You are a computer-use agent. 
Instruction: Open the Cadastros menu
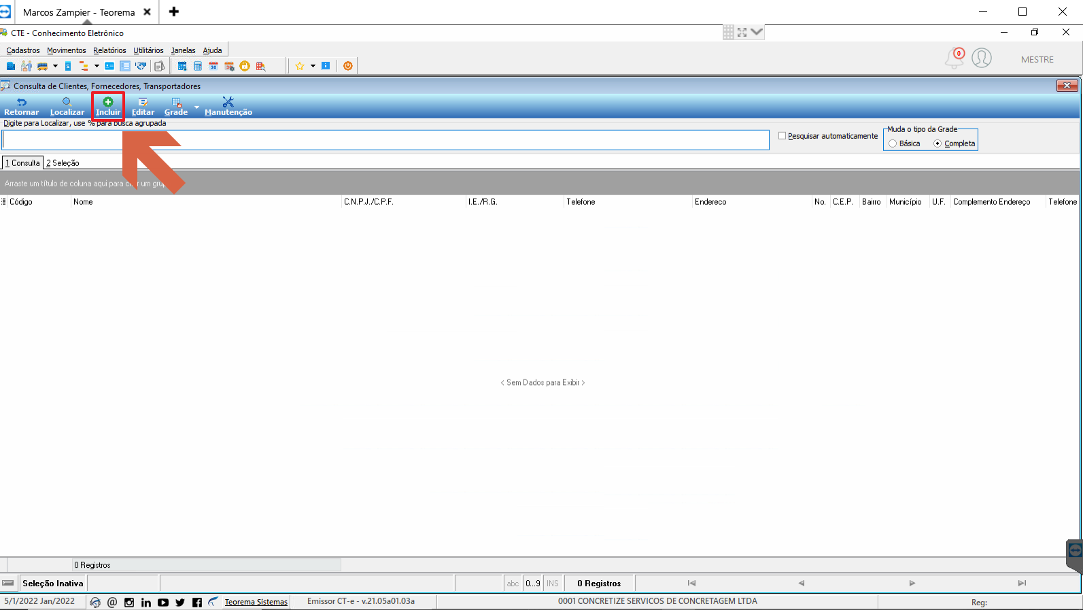click(x=23, y=50)
